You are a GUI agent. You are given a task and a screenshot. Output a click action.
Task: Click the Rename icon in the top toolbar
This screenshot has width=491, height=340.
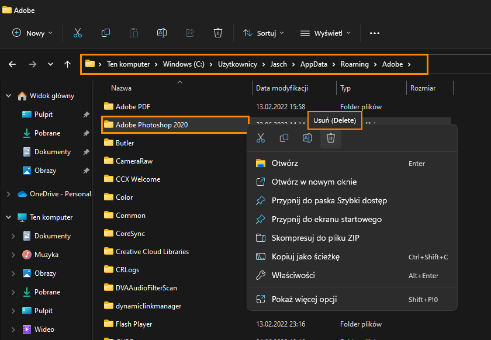pos(162,33)
